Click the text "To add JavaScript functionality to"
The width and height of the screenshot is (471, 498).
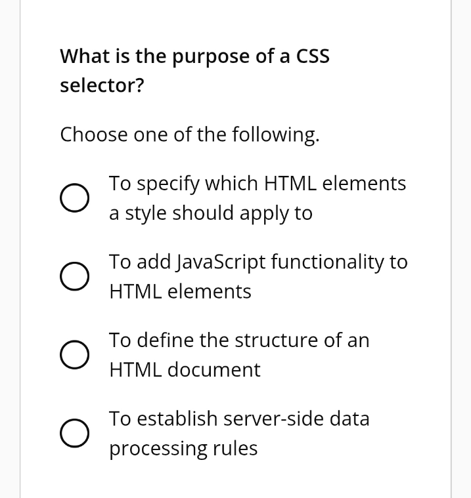click(258, 262)
